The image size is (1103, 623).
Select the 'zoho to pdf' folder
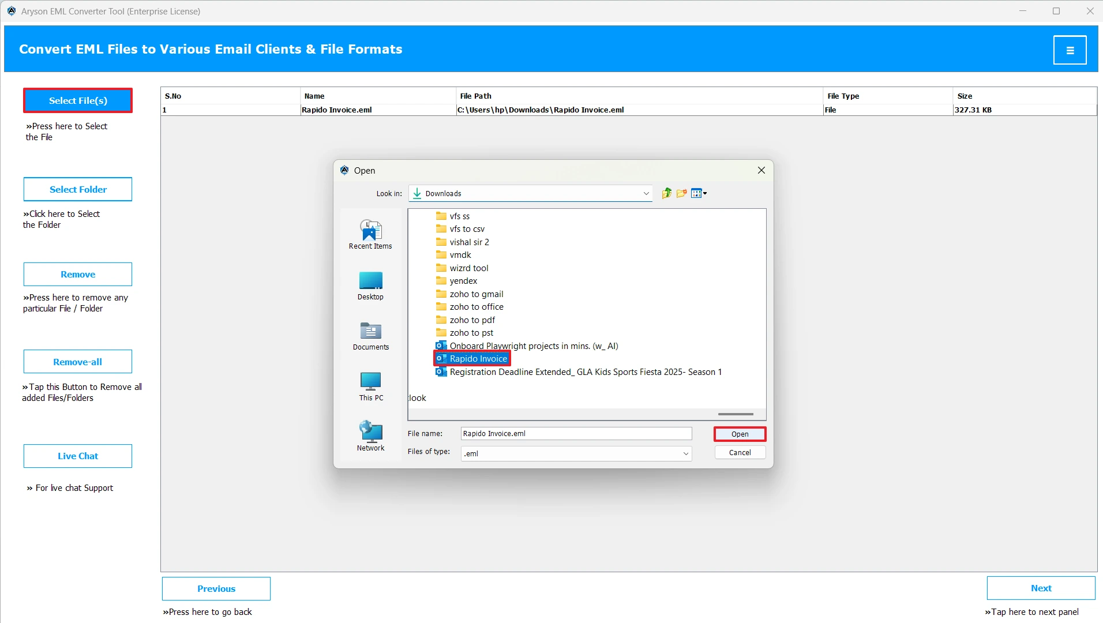(x=466, y=320)
